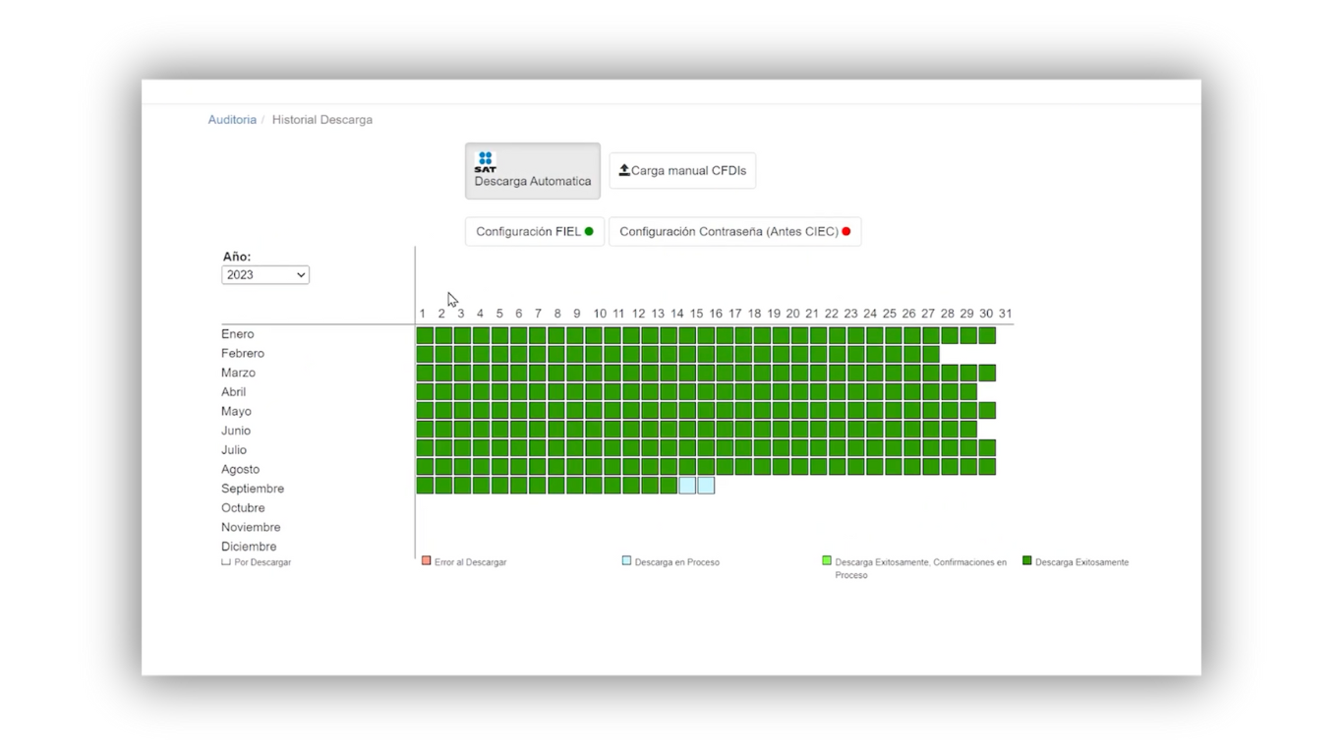
Task: Click the red Error al Descargar legend square
Action: 426,560
